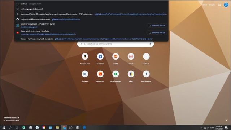Open the Justin Prno Walli attribution link
This screenshot has width=231, height=130.
(x=13, y=120)
